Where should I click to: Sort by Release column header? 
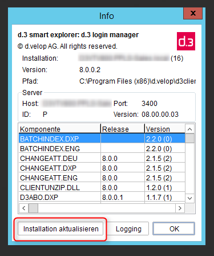123,129
